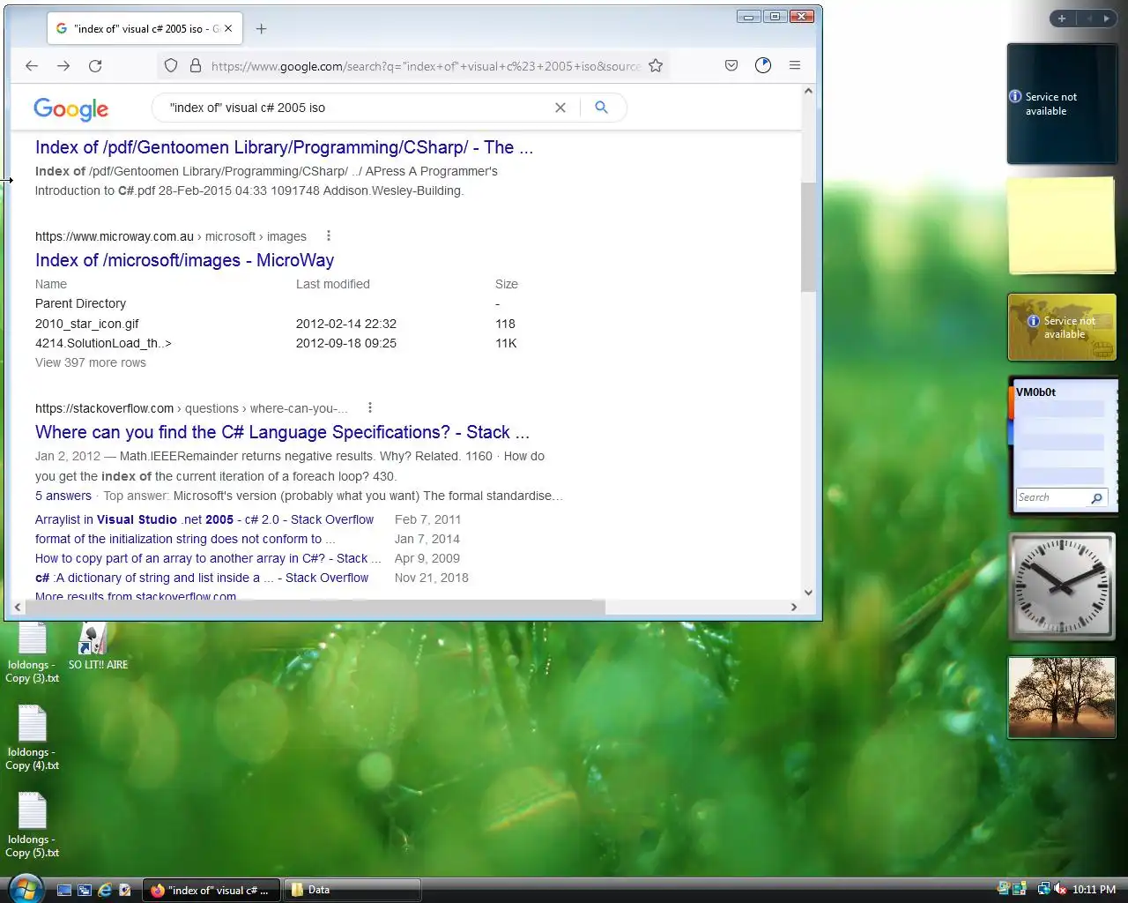
Task: Go back with the browser back arrow
Action: pos(32,65)
